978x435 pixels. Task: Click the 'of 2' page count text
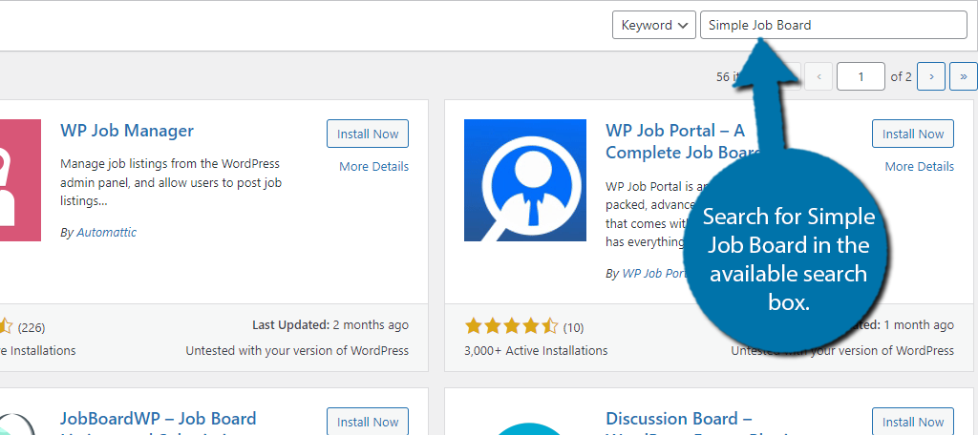coord(902,76)
